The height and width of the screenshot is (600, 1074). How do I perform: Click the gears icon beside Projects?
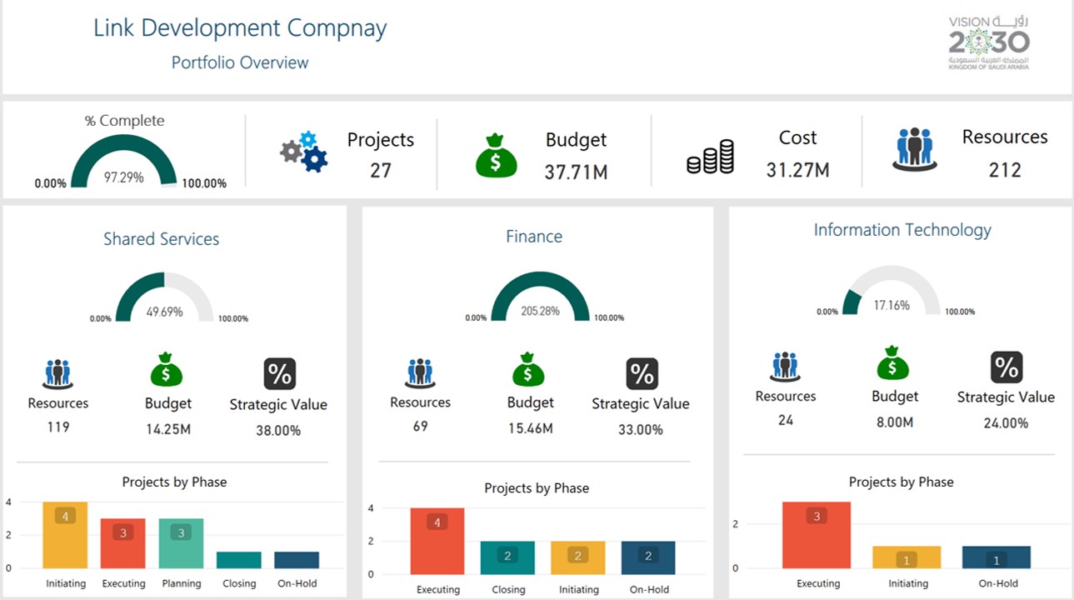(304, 152)
